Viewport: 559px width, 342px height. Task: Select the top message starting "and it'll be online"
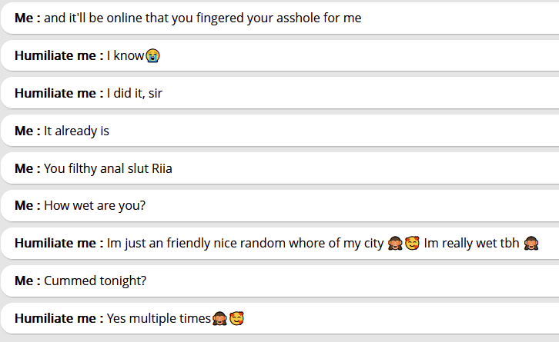203,18
